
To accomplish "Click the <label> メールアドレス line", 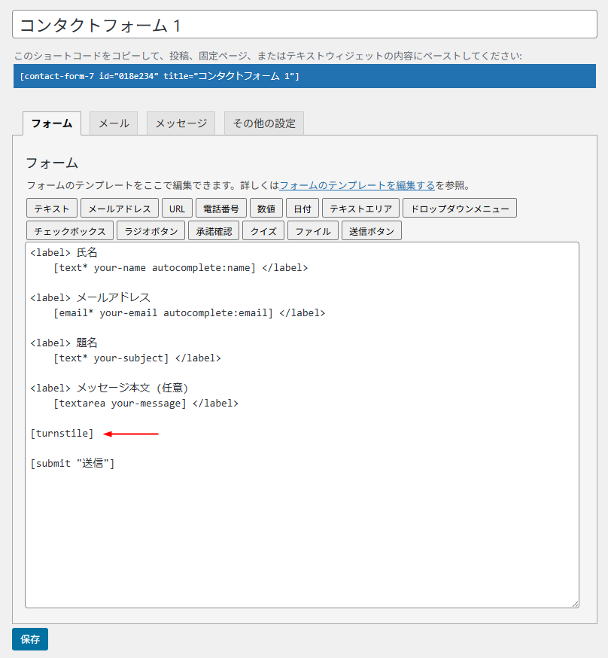I will coord(90,298).
